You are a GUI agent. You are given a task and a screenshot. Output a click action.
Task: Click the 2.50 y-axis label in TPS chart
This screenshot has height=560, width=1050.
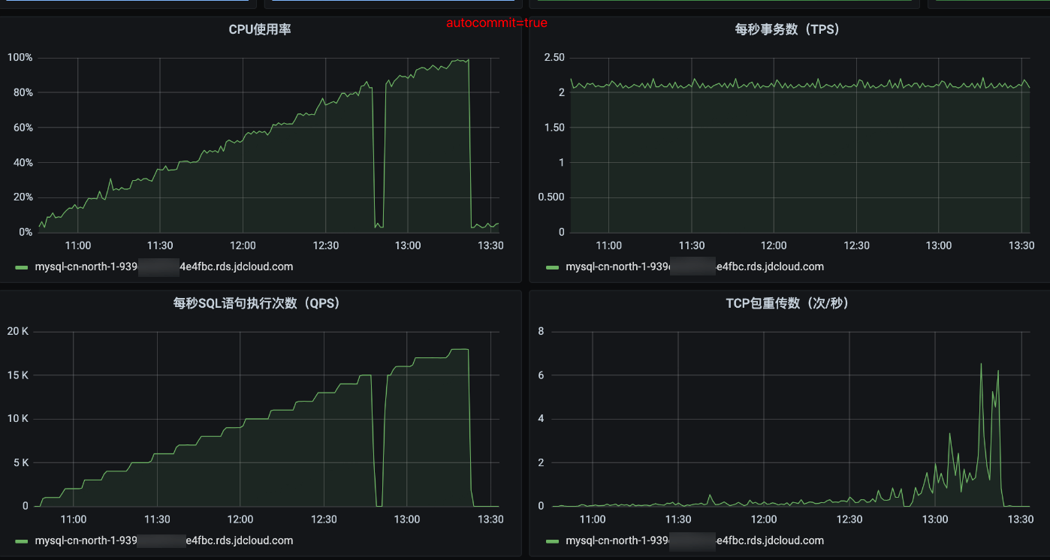(x=554, y=58)
